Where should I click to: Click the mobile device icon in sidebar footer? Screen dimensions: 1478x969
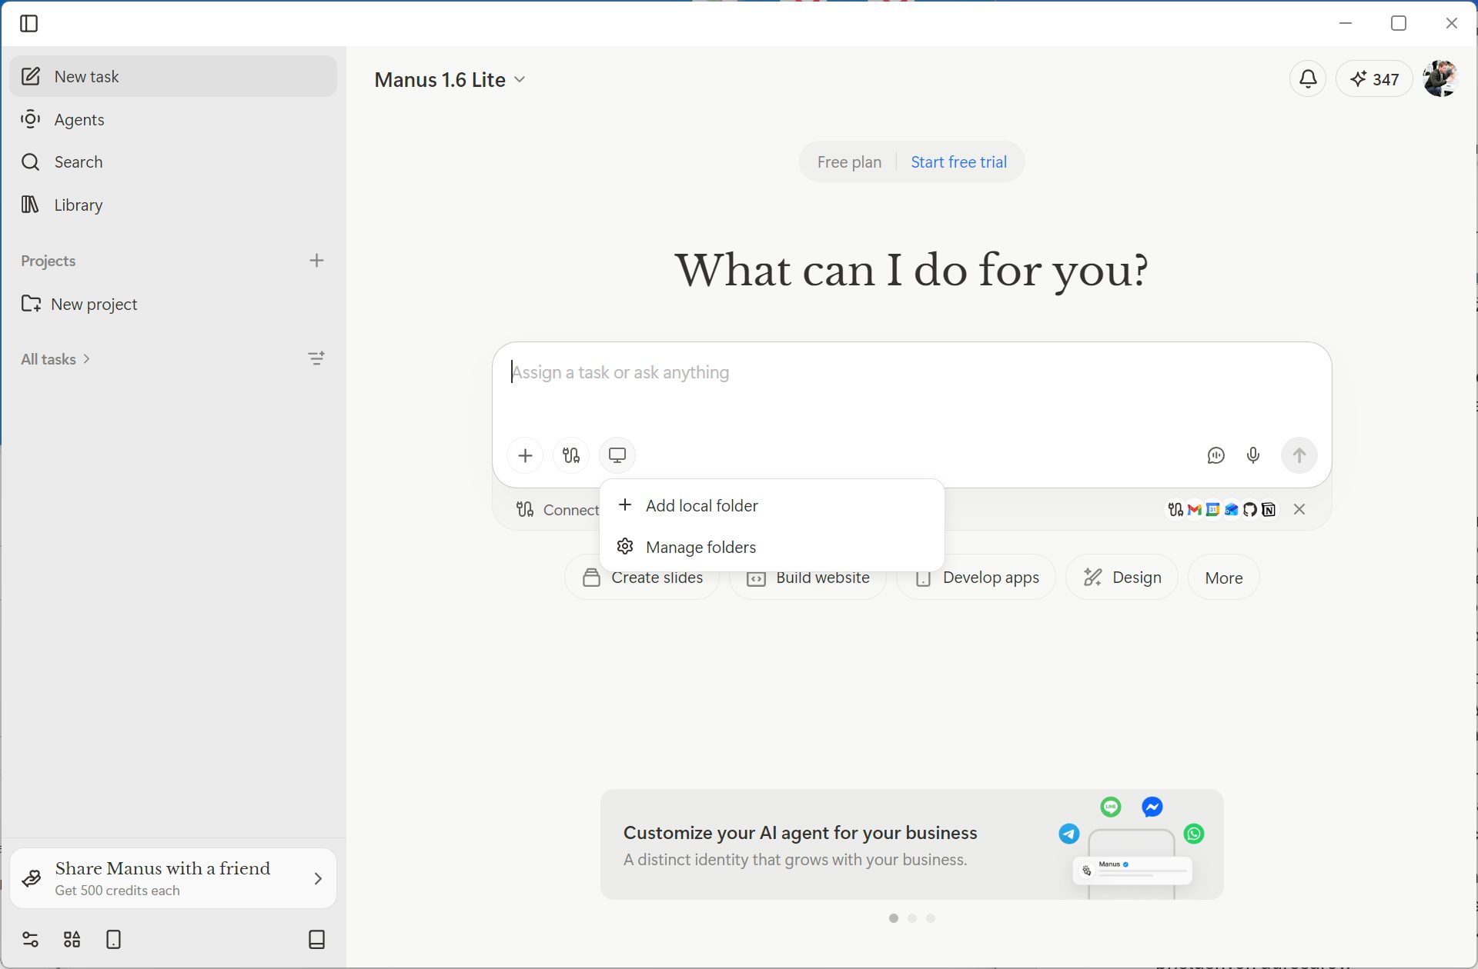click(113, 939)
